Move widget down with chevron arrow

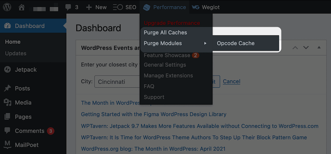point(306,47)
